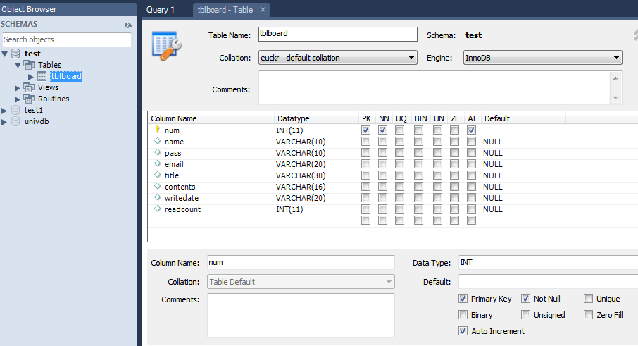Click VARCHAR(30) datatype of title column
This screenshot has width=638, height=346.
301,175
